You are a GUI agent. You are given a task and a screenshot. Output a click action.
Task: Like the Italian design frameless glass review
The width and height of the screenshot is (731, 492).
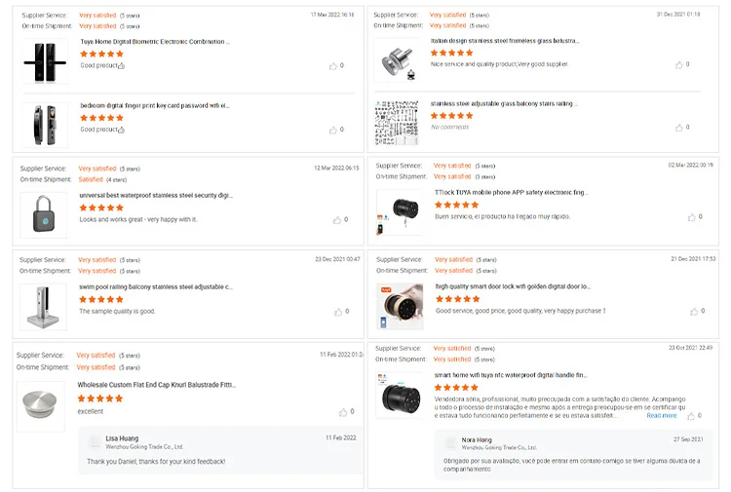pos(678,64)
